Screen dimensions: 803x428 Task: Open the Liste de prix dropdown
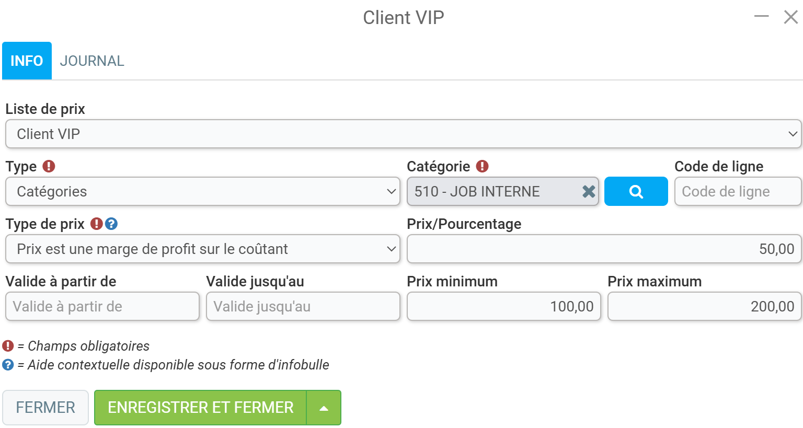coord(403,134)
